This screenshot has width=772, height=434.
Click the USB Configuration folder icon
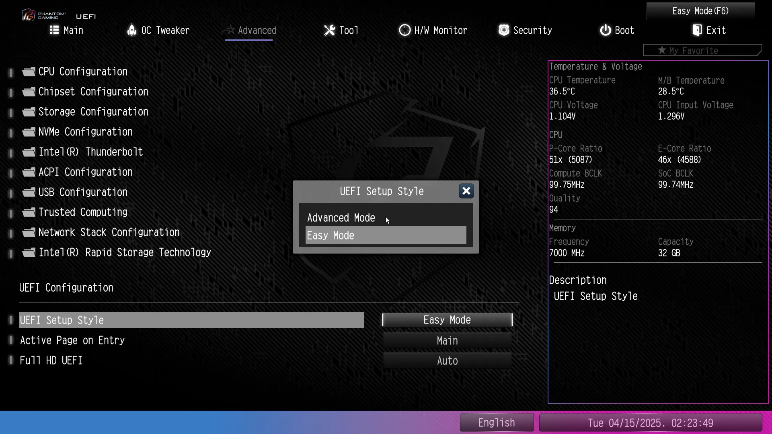point(29,192)
